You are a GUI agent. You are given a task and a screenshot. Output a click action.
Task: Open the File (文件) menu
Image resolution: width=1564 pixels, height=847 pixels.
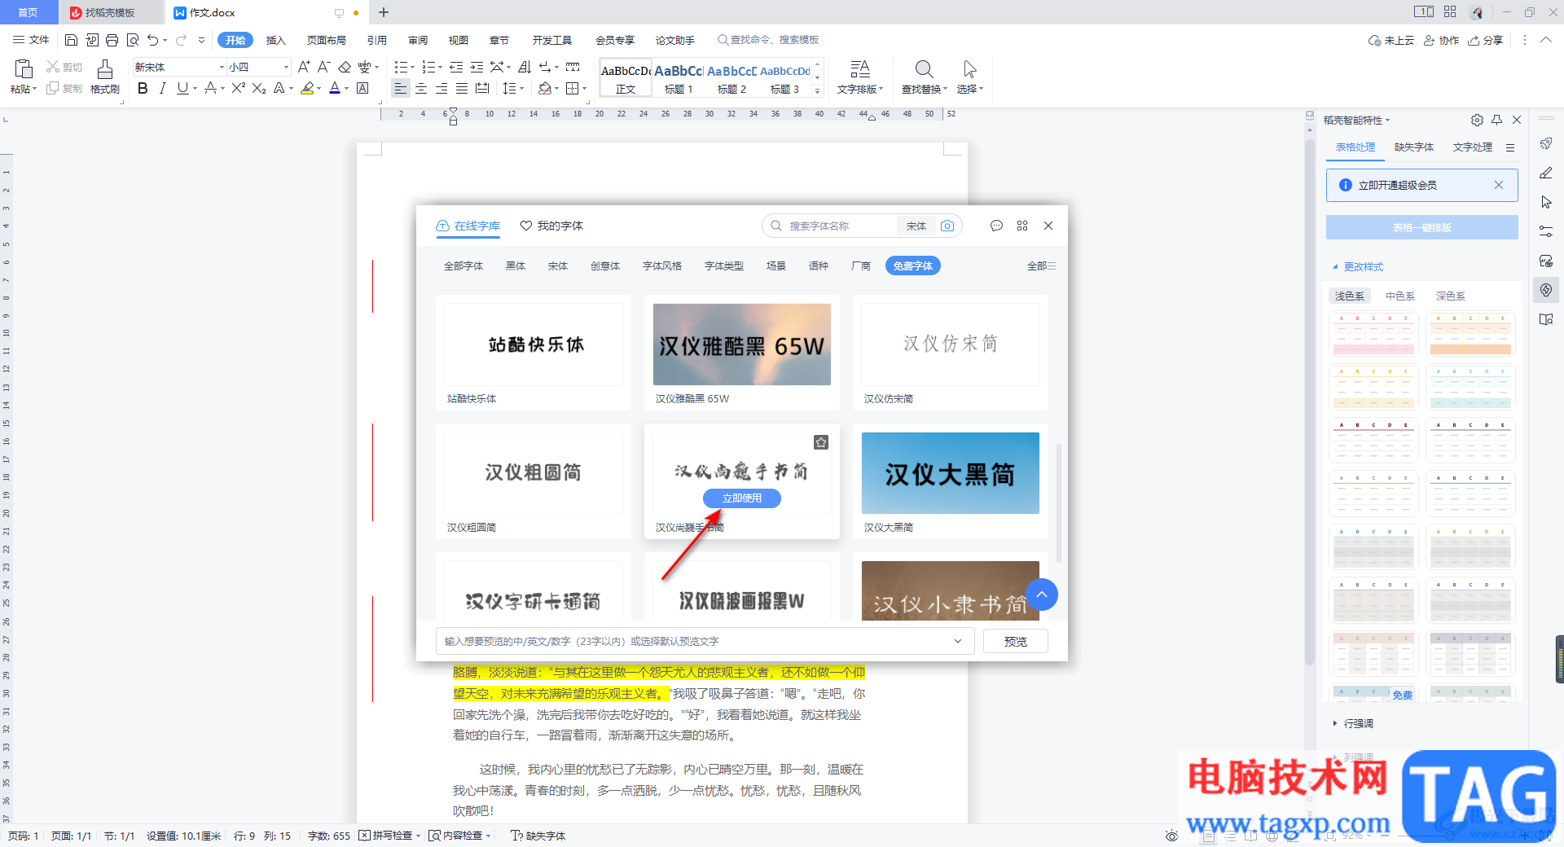(x=31, y=40)
